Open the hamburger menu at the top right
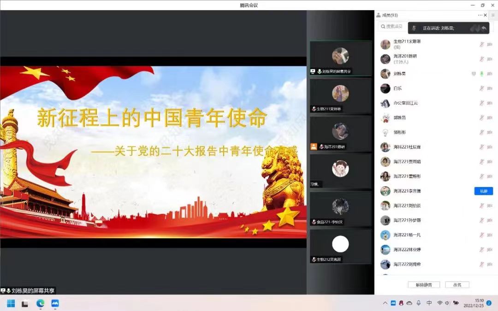The image size is (498, 311). pyautogui.click(x=493, y=15)
